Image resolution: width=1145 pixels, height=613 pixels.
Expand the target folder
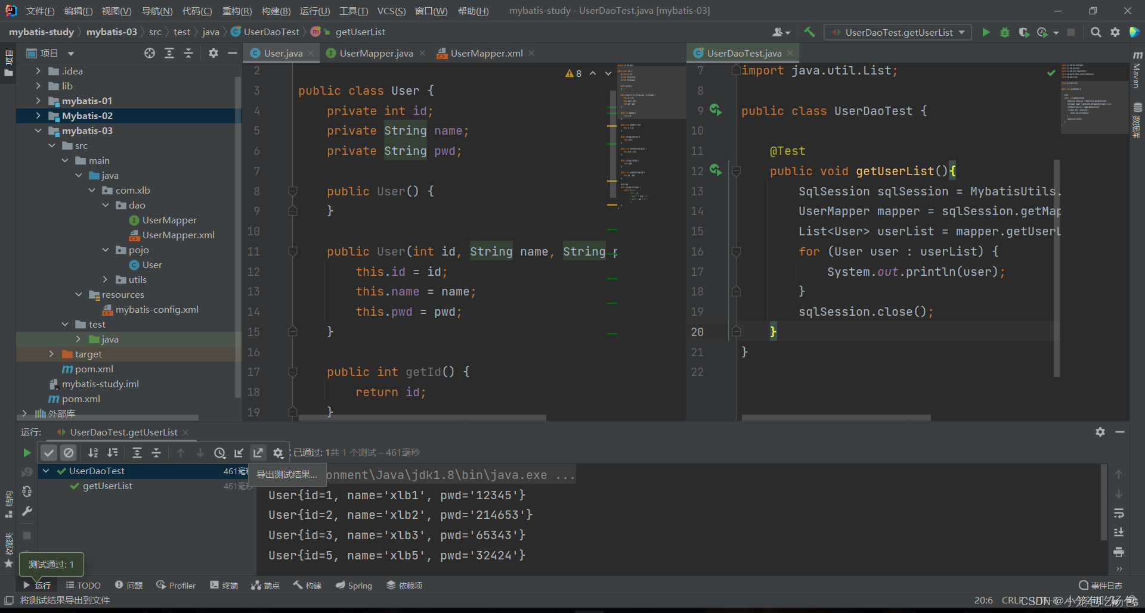pyautogui.click(x=51, y=354)
